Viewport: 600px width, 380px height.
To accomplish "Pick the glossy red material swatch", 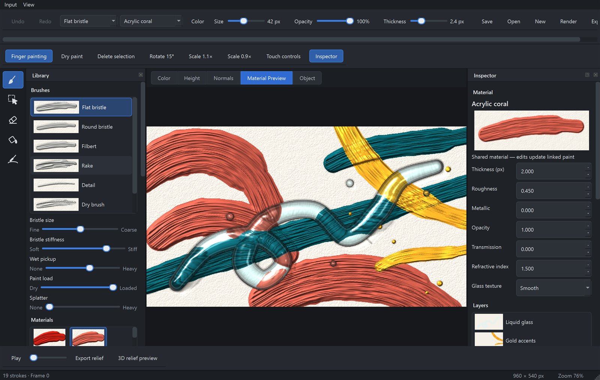I will coord(49,337).
